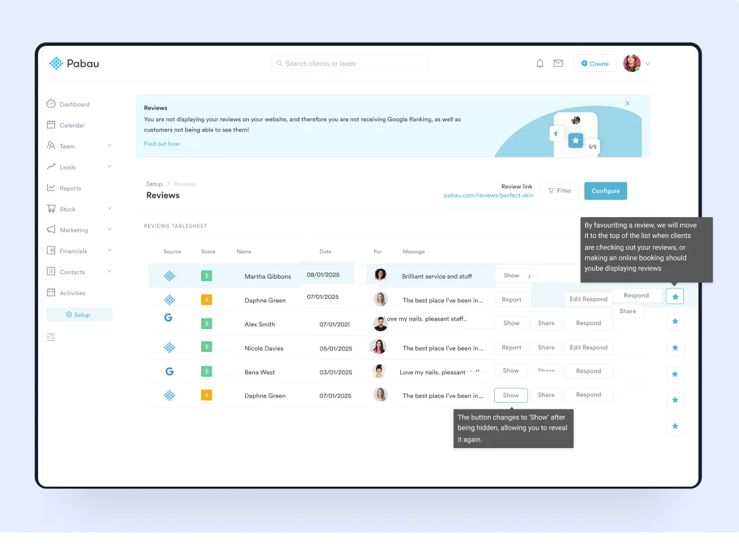Click the score 4 badge for Daphne Green

(206, 300)
